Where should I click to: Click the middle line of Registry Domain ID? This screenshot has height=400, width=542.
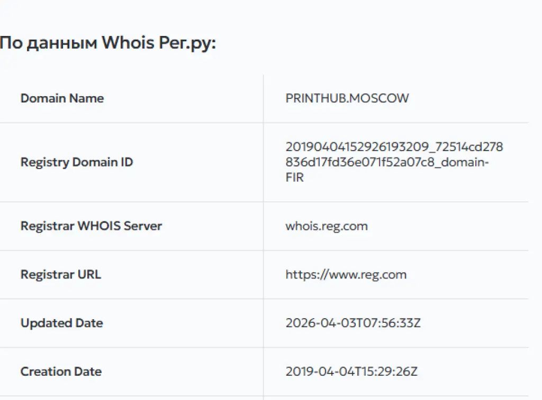[x=387, y=162]
